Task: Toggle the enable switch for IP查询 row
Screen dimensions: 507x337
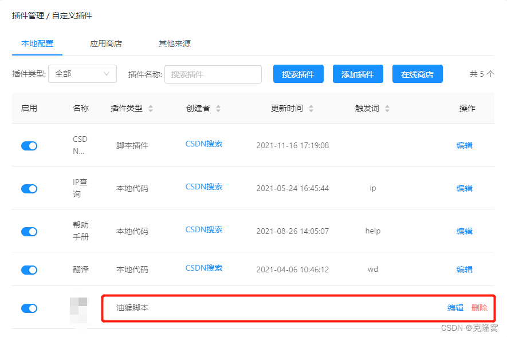Action: [29, 189]
